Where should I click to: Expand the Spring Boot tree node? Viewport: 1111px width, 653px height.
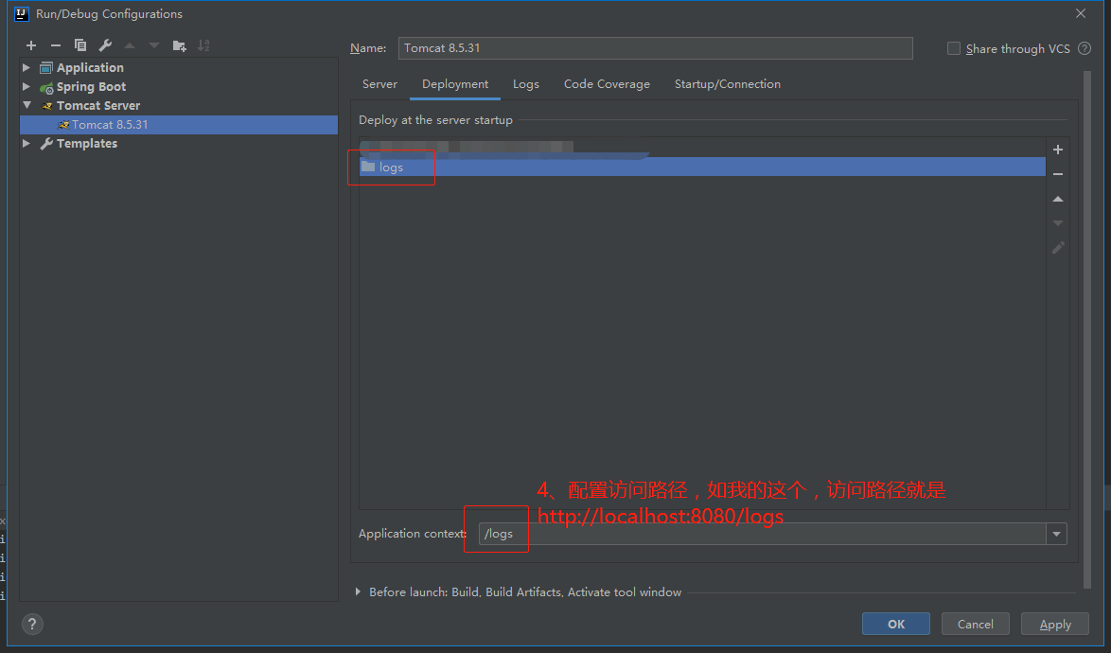26,86
